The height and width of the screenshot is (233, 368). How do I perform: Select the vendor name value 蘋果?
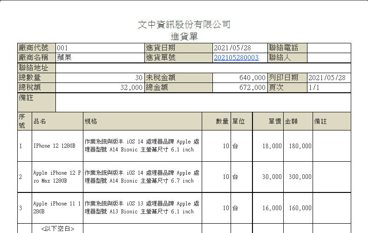64,58
